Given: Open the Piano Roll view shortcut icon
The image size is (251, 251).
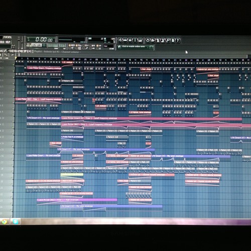Looking at the screenshot, I should click(130, 40).
